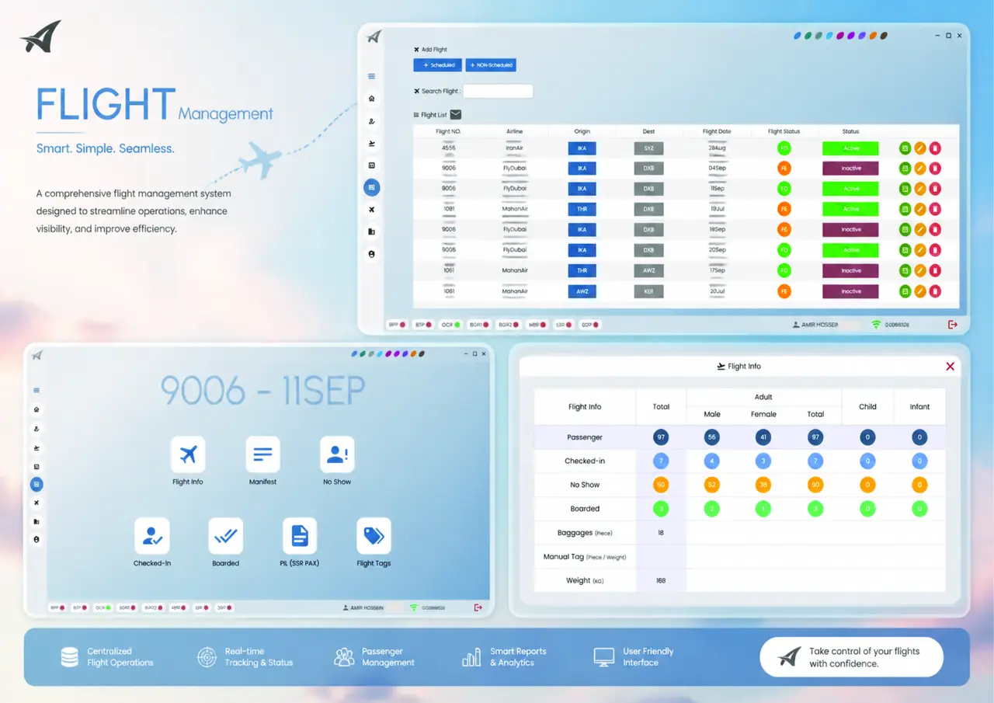The width and height of the screenshot is (994, 703).
Task: Click Inactive status of 9006 flight 04Sep
Action: (x=850, y=168)
